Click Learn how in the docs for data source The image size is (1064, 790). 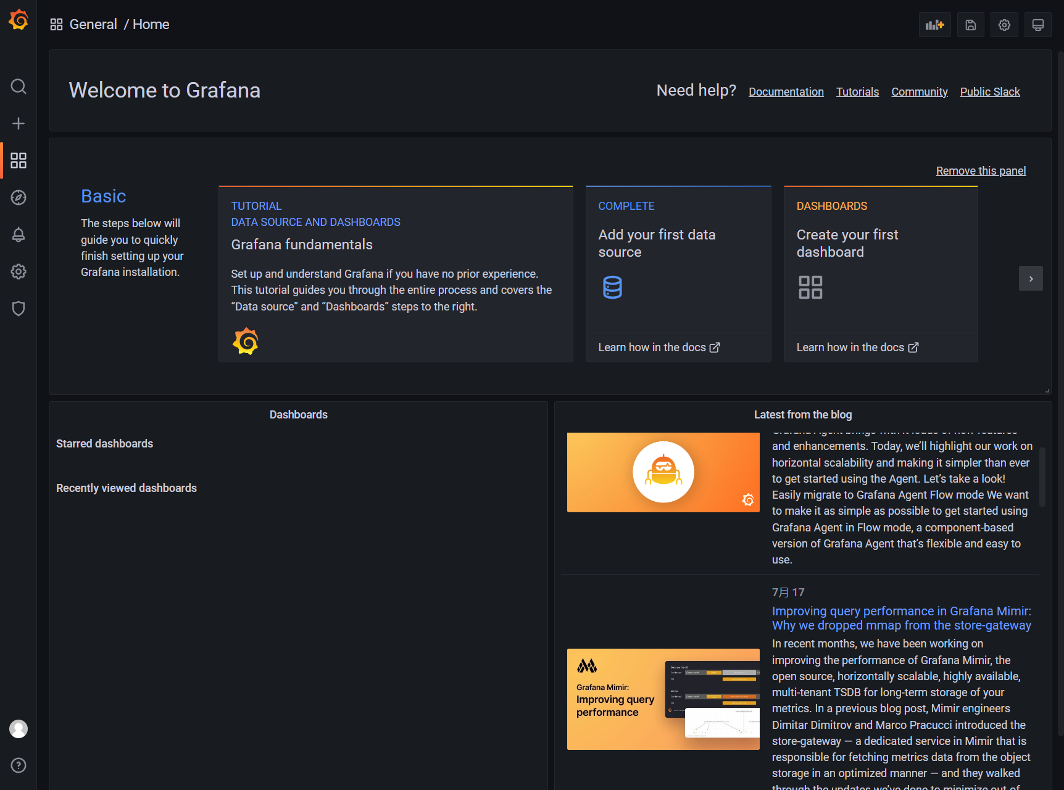pyautogui.click(x=659, y=347)
